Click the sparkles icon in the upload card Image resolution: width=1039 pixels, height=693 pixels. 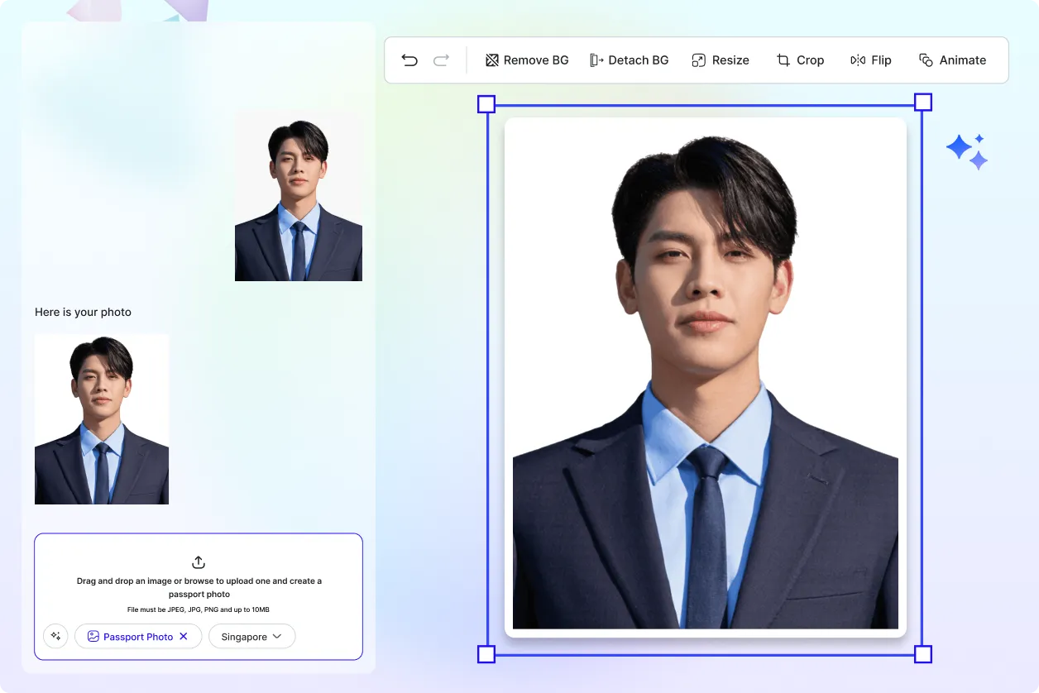[55, 636]
